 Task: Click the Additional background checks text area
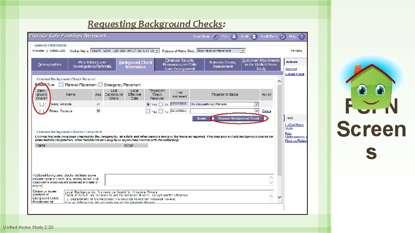tap(189, 180)
